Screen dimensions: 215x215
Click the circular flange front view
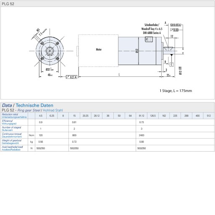tap(50, 51)
